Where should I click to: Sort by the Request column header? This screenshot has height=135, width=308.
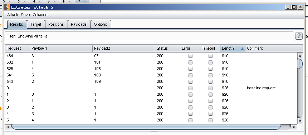pos(17,48)
